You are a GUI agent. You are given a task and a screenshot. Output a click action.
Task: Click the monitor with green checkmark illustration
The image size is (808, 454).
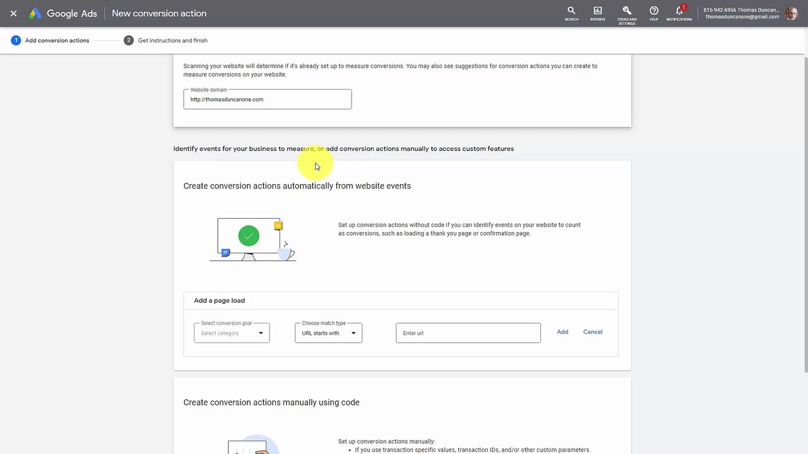(x=252, y=240)
